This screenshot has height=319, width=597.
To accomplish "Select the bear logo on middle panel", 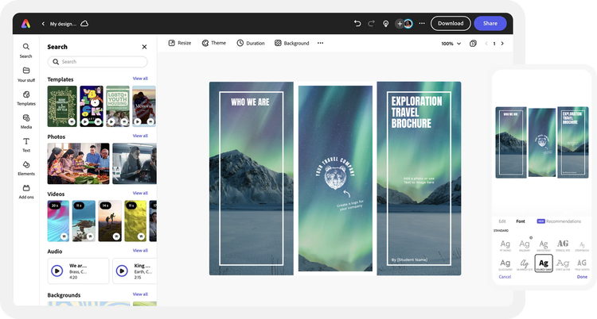I will tap(335, 177).
